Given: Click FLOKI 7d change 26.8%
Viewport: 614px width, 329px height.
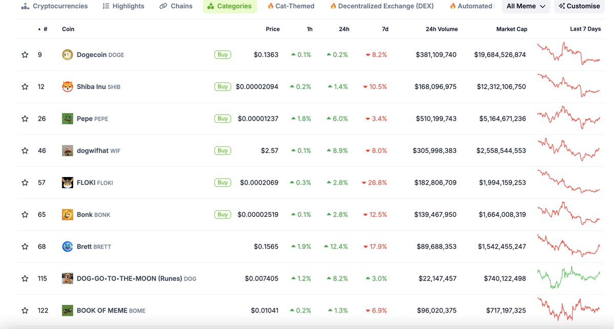Looking at the screenshot, I should point(374,183).
